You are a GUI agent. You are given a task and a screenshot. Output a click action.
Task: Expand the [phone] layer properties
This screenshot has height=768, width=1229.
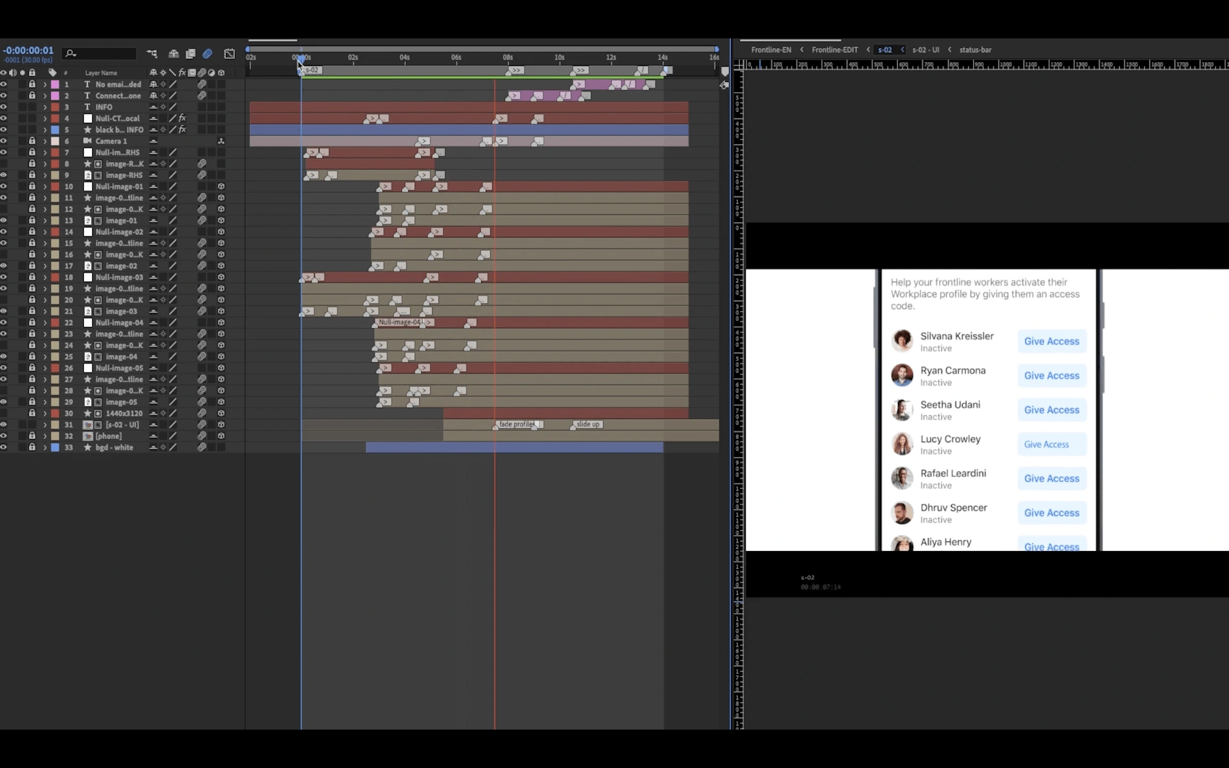click(x=45, y=436)
